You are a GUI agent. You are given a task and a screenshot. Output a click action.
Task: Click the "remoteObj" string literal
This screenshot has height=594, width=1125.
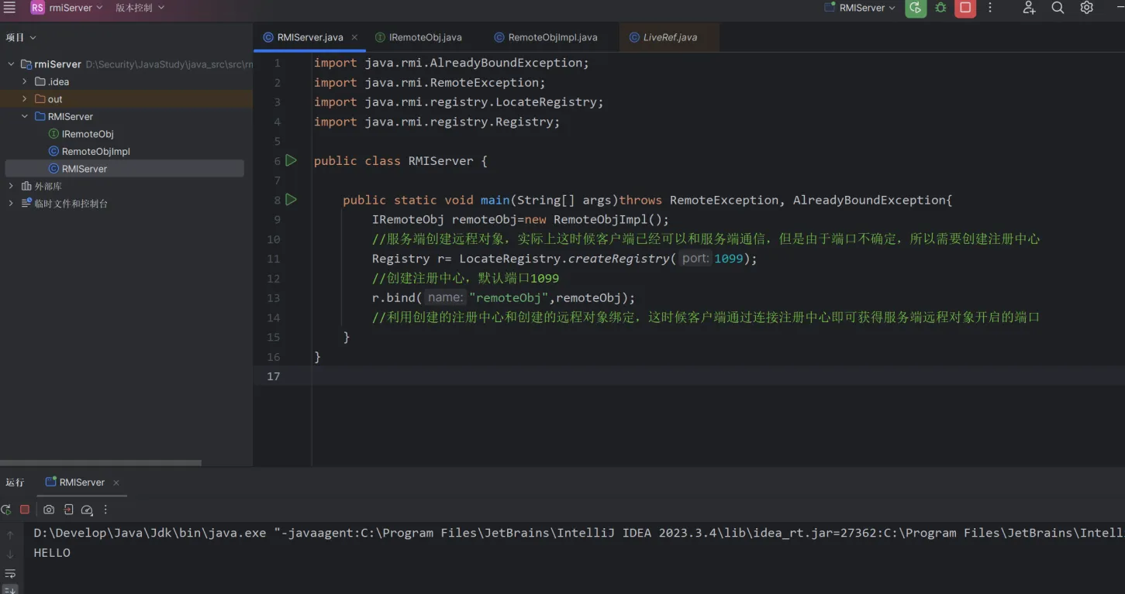pyautogui.click(x=509, y=297)
